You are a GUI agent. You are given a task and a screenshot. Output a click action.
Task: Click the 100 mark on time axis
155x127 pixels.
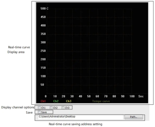tap(132, 96)
